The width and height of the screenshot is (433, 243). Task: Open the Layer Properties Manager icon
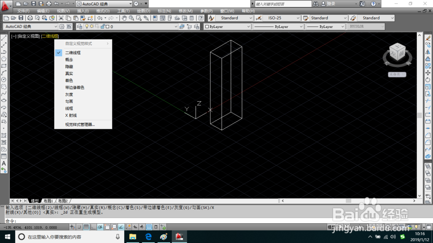(80, 27)
